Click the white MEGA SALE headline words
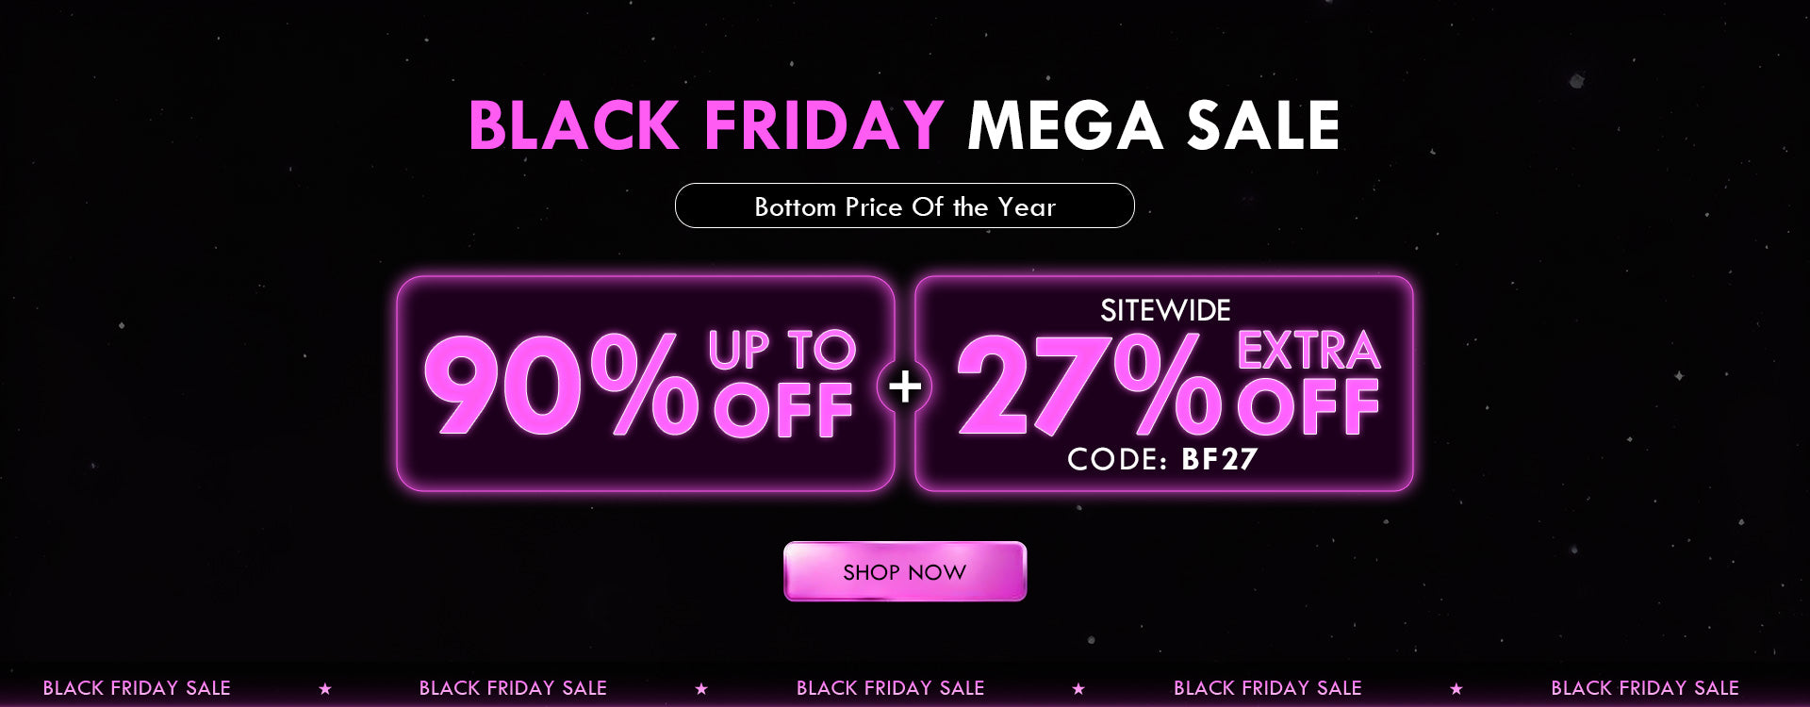This screenshot has height=707, width=1810. 1153,125
